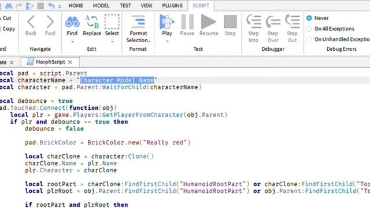Click the Step Out debugger icon

pos(293,21)
